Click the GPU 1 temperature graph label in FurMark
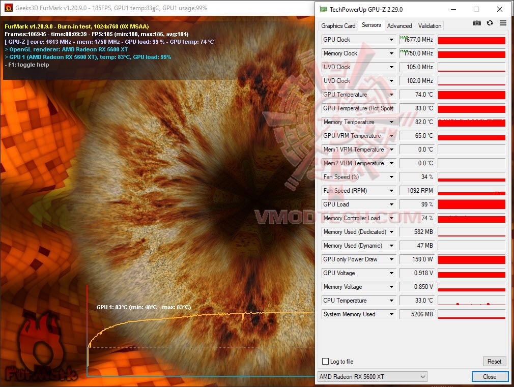514x387 pixels. coord(144,307)
